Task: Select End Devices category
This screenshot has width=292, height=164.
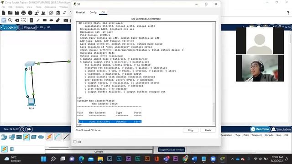Action: click(x=11, y=137)
